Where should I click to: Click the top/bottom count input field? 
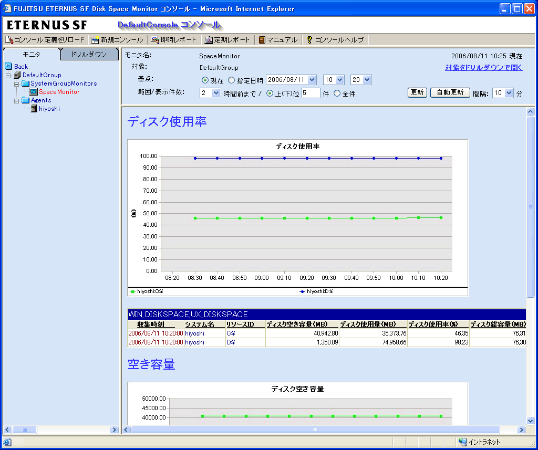pos(311,93)
